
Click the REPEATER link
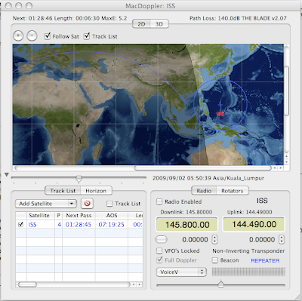tap(265, 260)
